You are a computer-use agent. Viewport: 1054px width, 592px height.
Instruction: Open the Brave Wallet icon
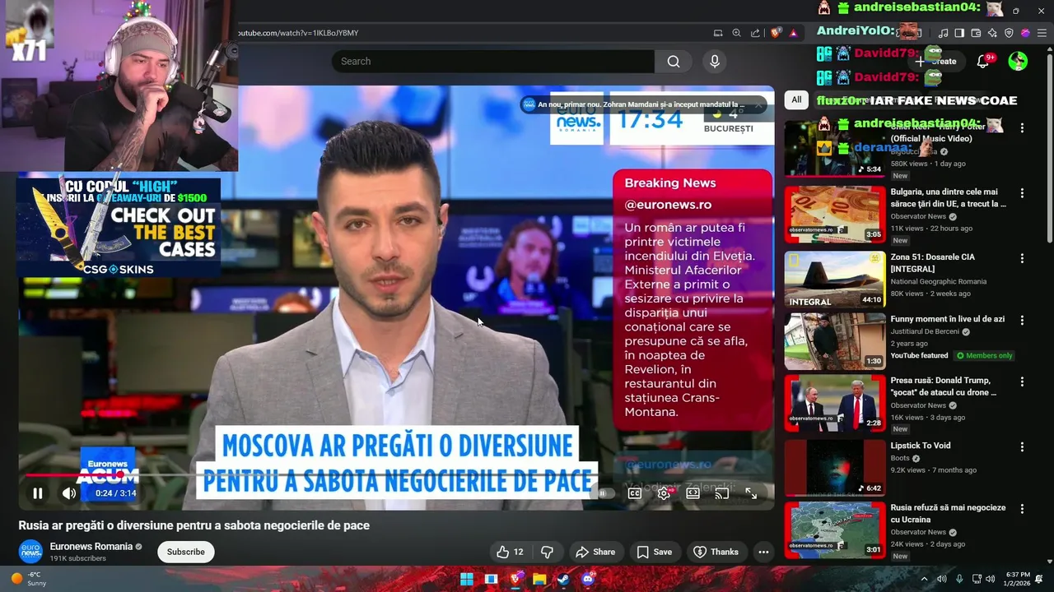[x=976, y=33]
